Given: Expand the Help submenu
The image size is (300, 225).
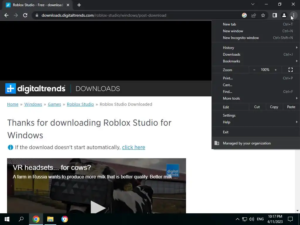Looking at the screenshot, I should point(256,122).
